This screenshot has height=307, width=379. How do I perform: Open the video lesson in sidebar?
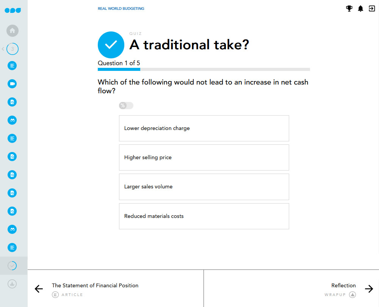(13, 84)
